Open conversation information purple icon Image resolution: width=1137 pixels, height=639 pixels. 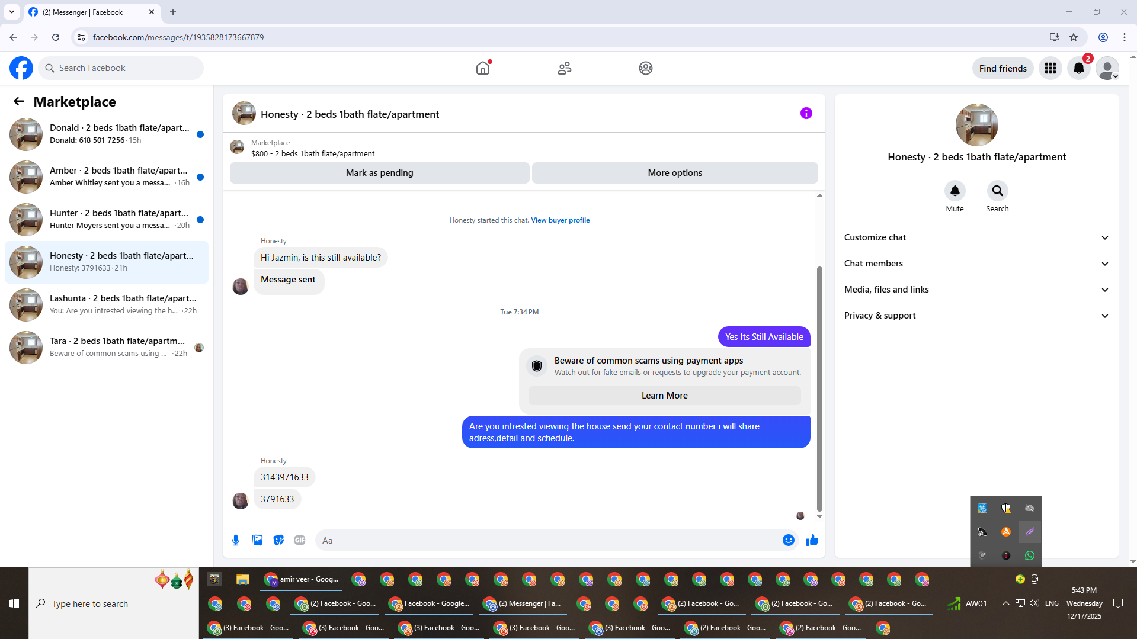coord(806,113)
